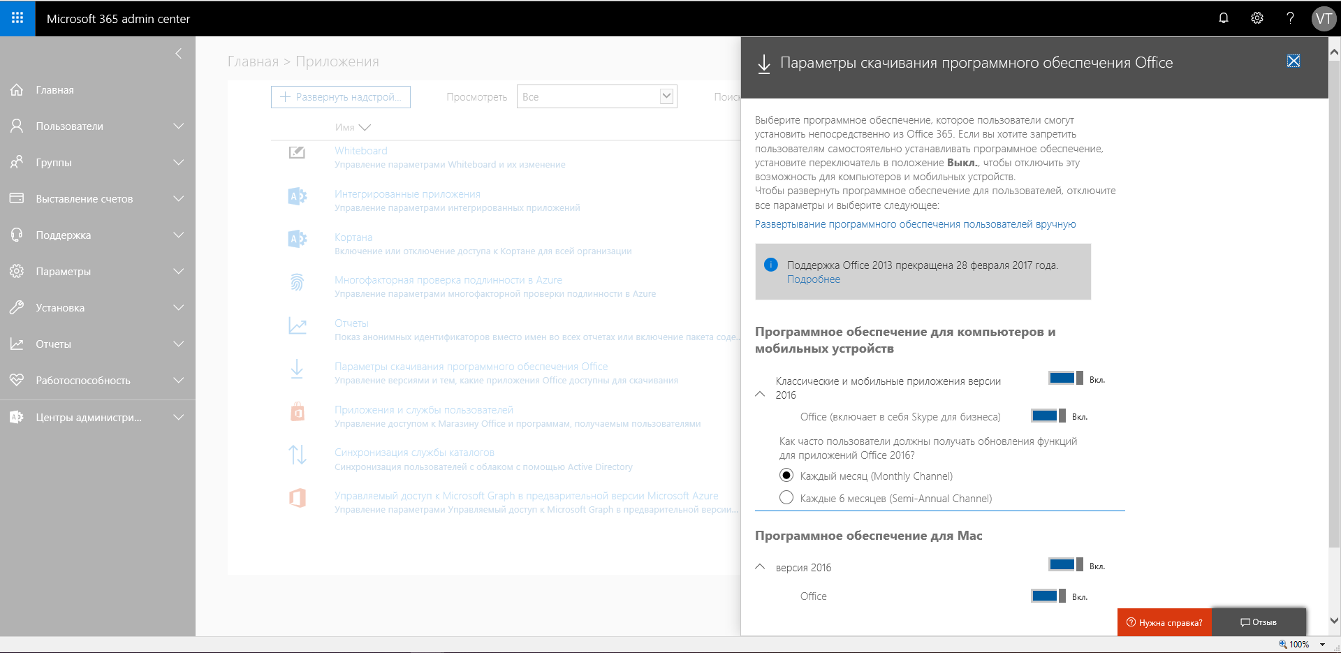The width and height of the screenshot is (1341, 653).
Task: Expand the Поддержка menu chevron
Action: click(x=179, y=235)
